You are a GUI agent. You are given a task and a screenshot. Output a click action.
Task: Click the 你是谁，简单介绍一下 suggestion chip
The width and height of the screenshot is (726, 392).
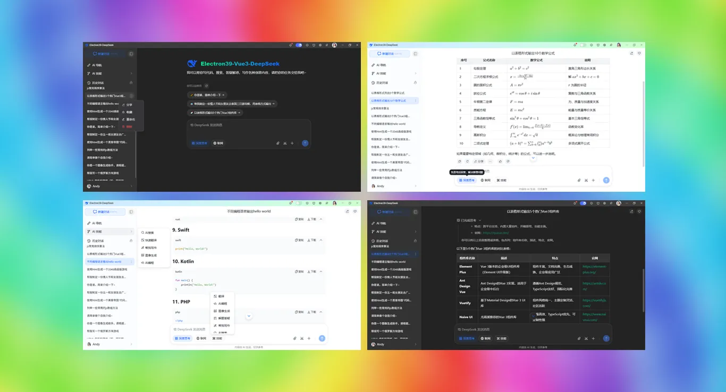point(207,95)
